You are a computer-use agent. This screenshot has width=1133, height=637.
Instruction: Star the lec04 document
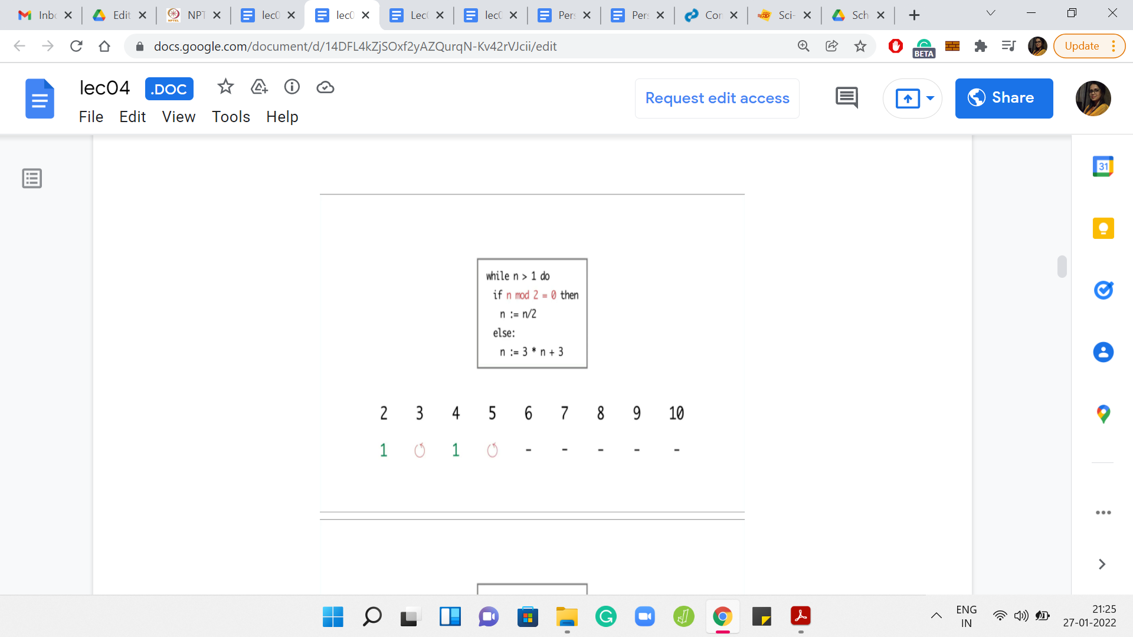[225, 87]
